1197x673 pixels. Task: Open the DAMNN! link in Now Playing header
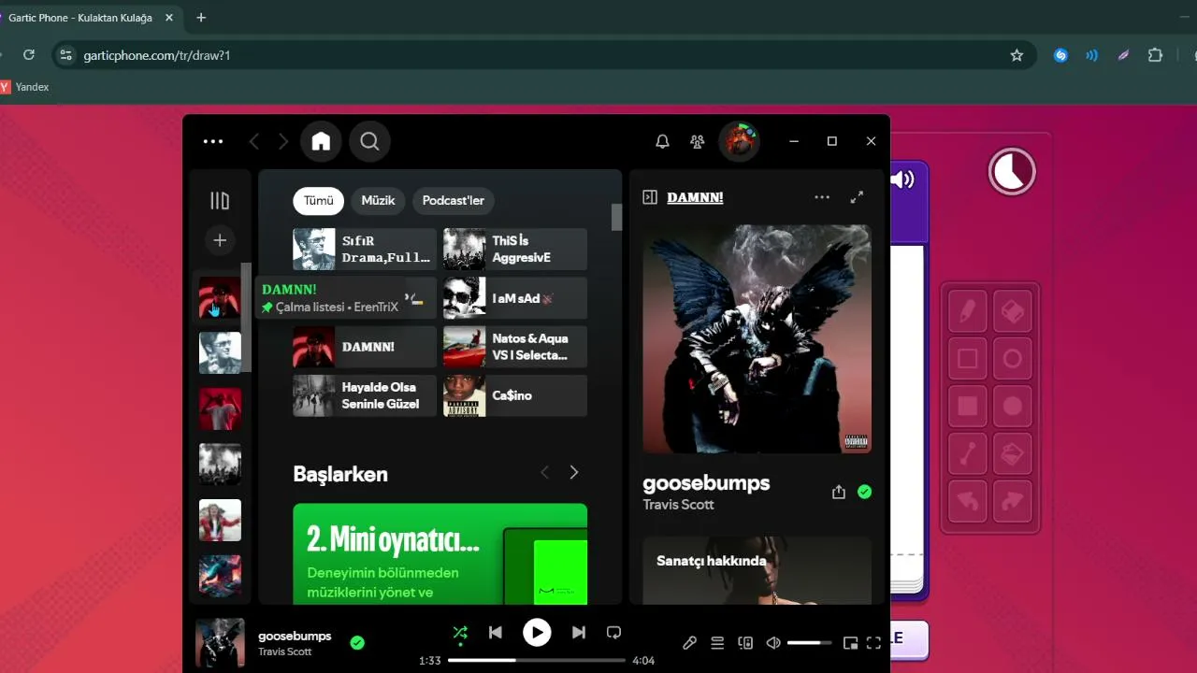tap(695, 197)
